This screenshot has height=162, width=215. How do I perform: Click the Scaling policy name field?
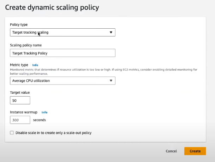pos(63,53)
